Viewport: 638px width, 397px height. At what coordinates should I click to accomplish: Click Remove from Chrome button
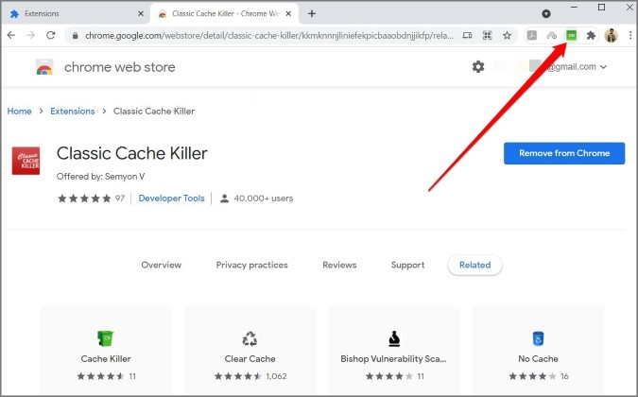click(x=564, y=153)
